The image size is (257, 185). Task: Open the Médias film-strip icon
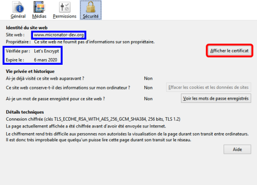(39, 7)
